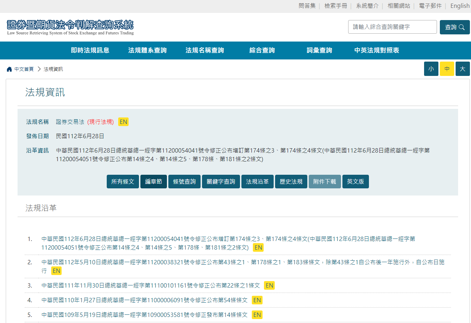Screen dimensions: 471x323
Task: Select 發佈日期 value 民國112年6月28日
Action: tap(80, 136)
